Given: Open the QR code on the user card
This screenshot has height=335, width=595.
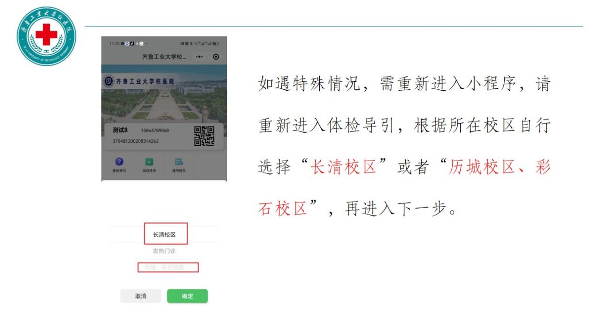Looking at the screenshot, I should [204, 136].
